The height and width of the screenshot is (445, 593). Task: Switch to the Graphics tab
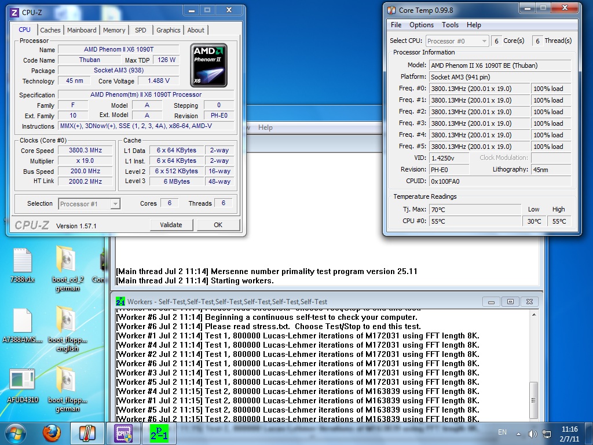click(x=169, y=30)
